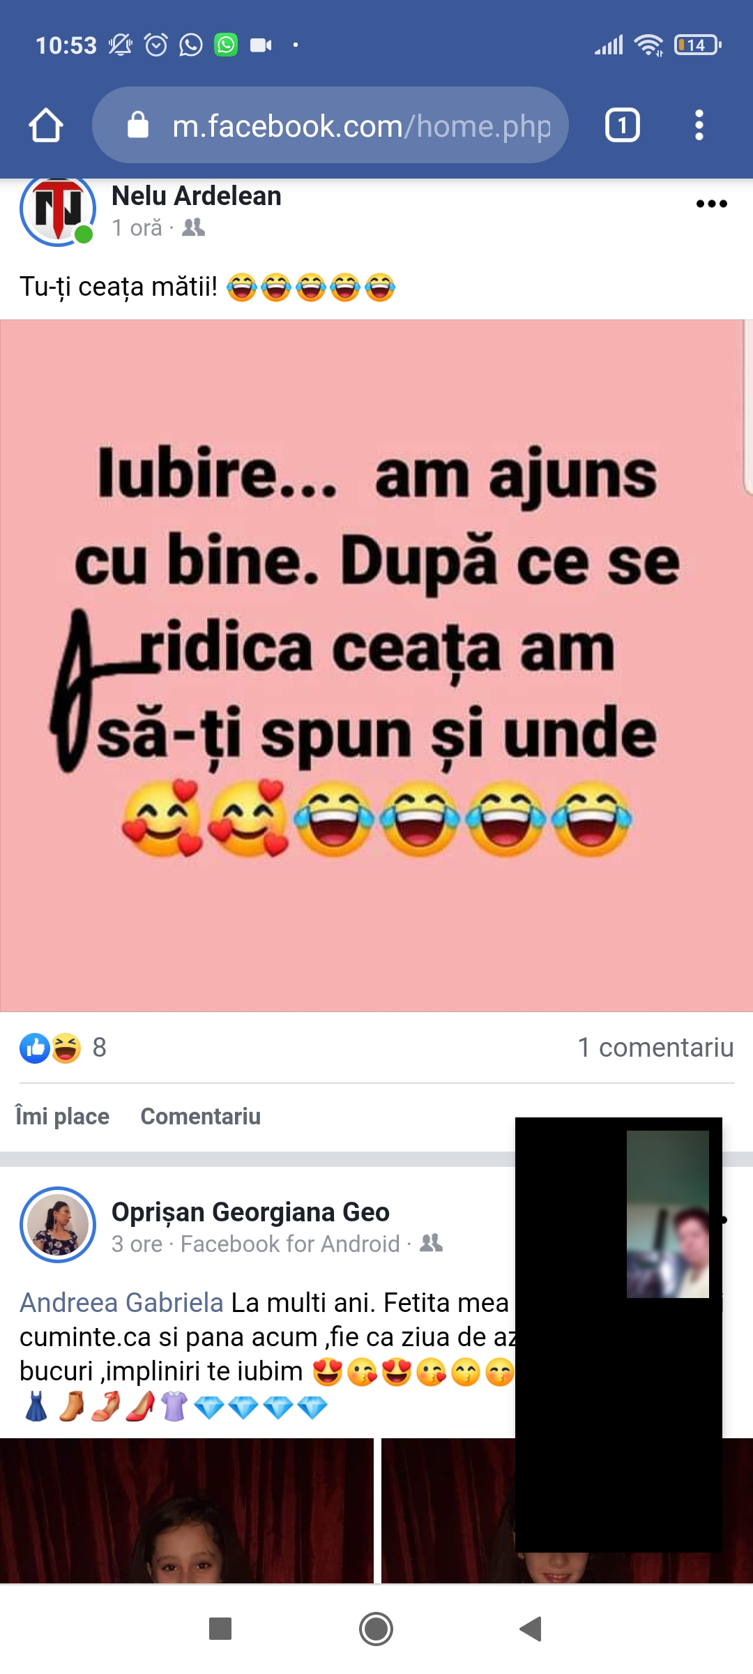Tap the Android back triangle button
The width and height of the screenshot is (753, 1674).
click(x=531, y=1629)
